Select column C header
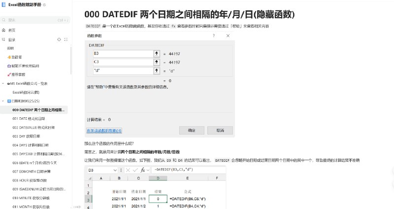Image resolution: width=394 pixels, height=209 pixels. 138,178
